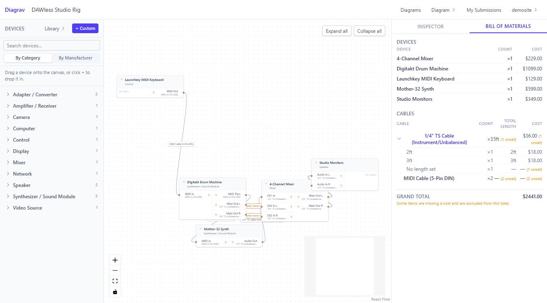The width and height of the screenshot is (547, 303).
Task: Click the React Flow attribution link
Action: (380, 299)
